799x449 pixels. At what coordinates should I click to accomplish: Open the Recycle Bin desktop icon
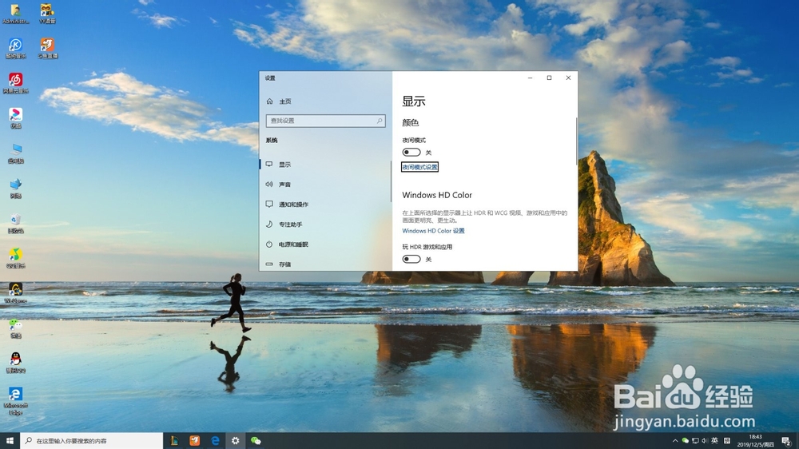click(15, 224)
